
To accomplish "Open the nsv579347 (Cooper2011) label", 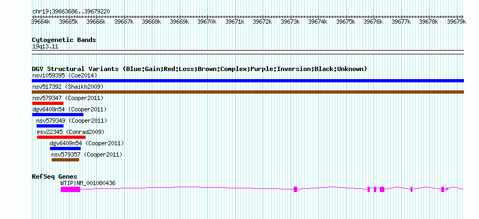I will click(68, 98).
